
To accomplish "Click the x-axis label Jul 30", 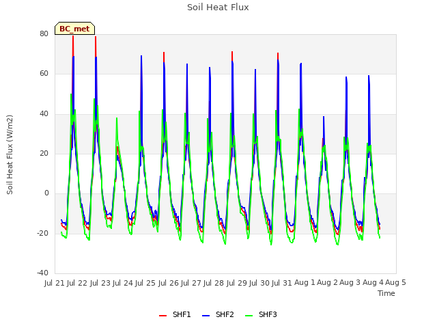I will (x=259, y=283).
